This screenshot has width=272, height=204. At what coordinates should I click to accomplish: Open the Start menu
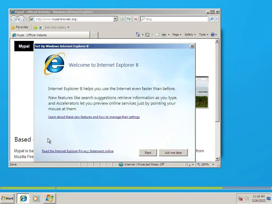click(x=7, y=198)
